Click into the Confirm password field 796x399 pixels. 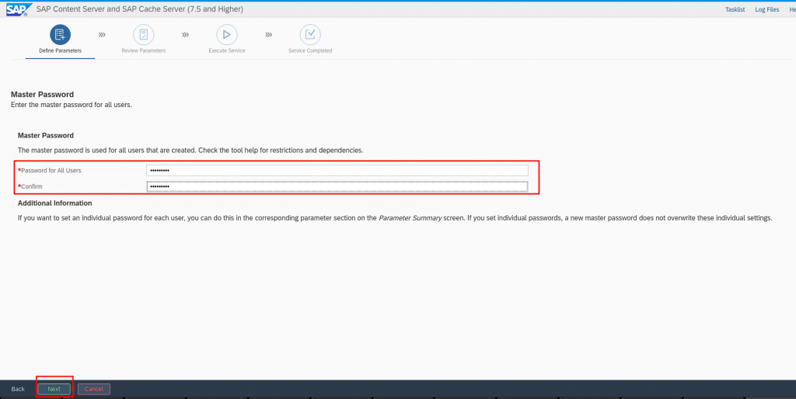(337, 186)
